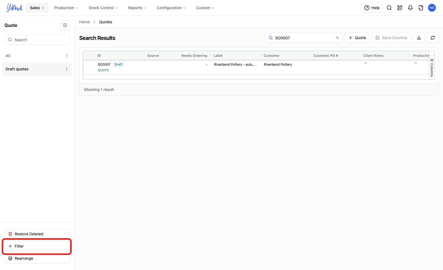Click the Label column header
This screenshot has width=443, height=270.
coord(235,55)
